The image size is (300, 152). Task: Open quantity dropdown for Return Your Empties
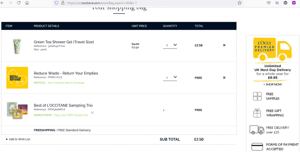pos(170,78)
